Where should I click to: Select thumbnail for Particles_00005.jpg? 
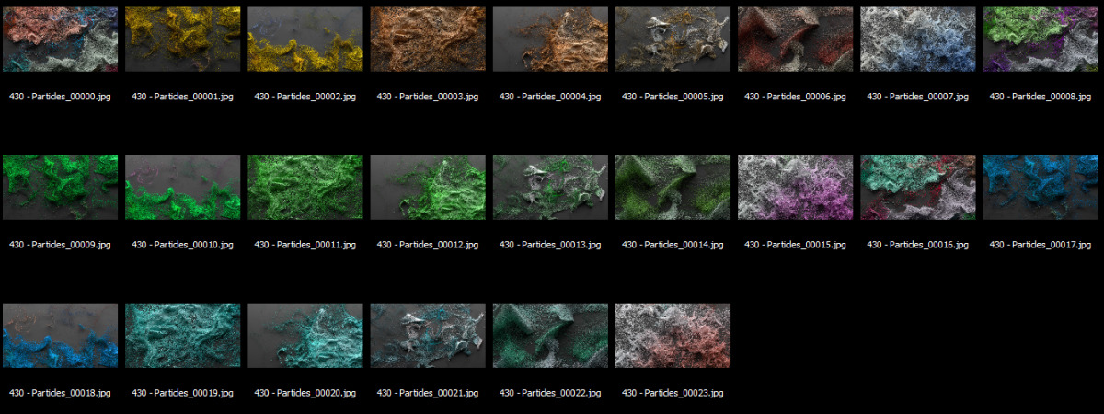(673, 40)
